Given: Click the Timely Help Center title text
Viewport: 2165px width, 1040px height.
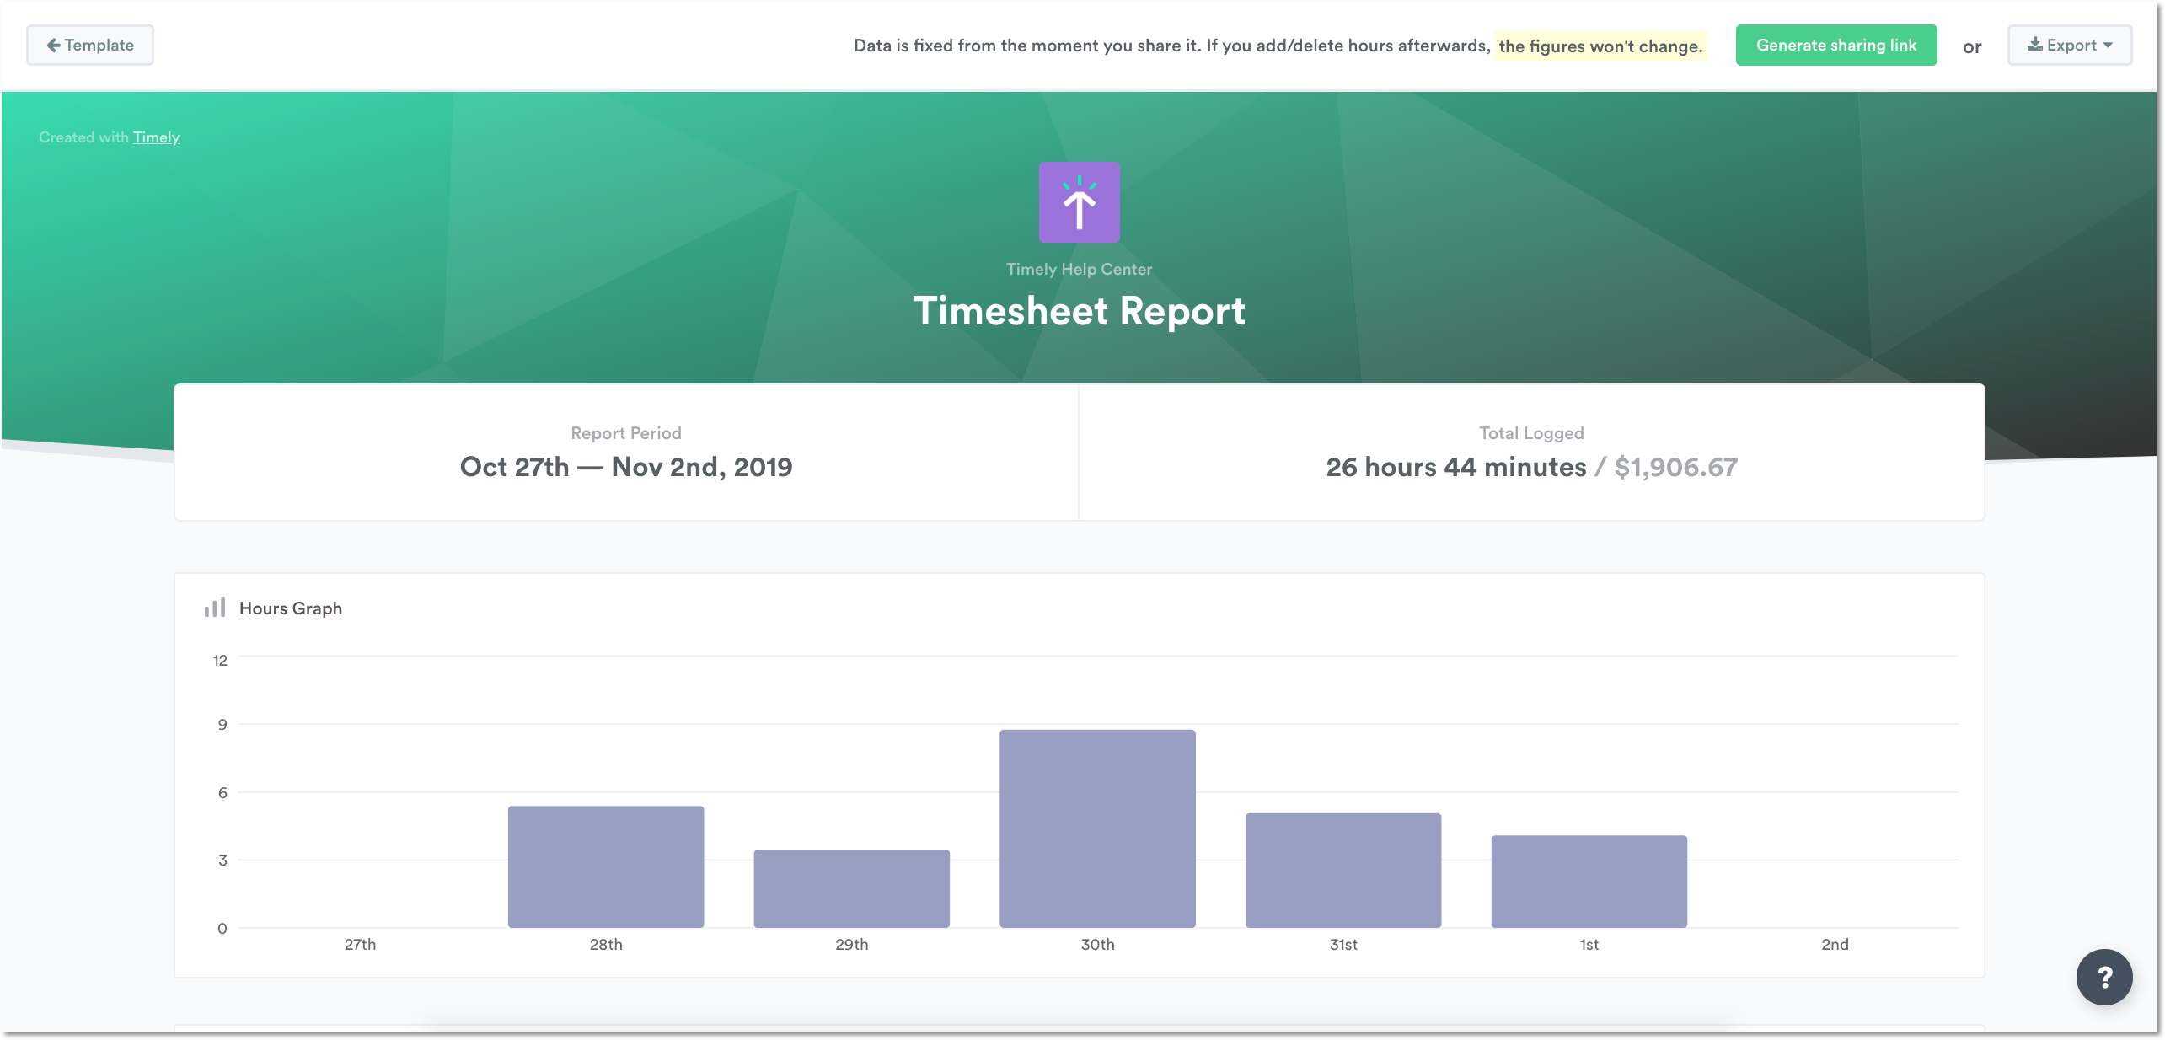Looking at the screenshot, I should 1080,269.
